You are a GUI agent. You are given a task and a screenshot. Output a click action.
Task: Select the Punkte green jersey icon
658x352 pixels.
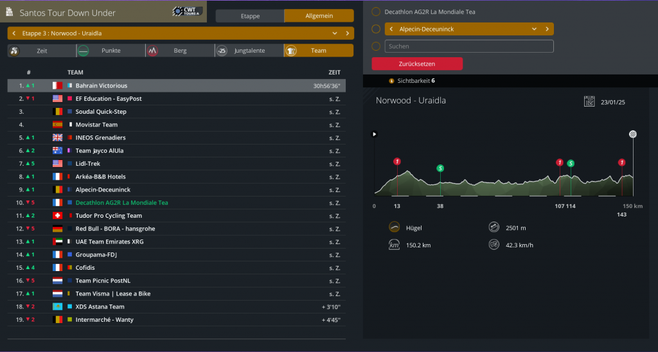(x=84, y=51)
